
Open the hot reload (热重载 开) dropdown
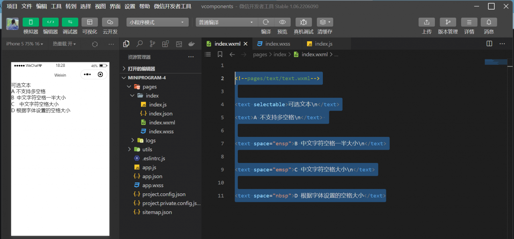pyautogui.click(x=64, y=44)
